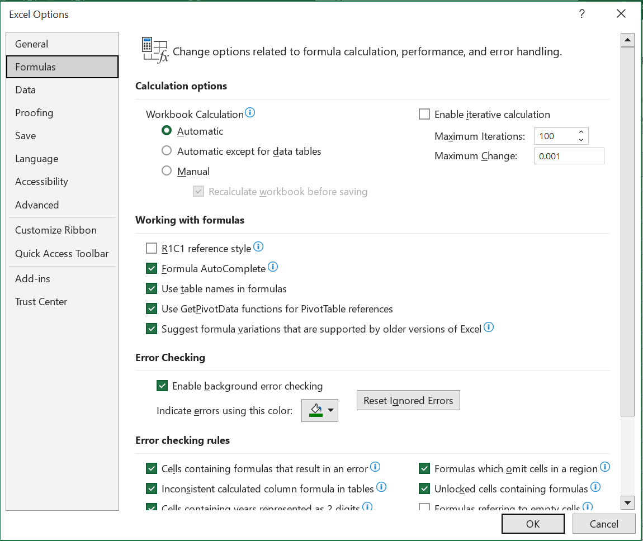
Task: Increase Maximum Iterations with up arrow
Action: point(581,132)
